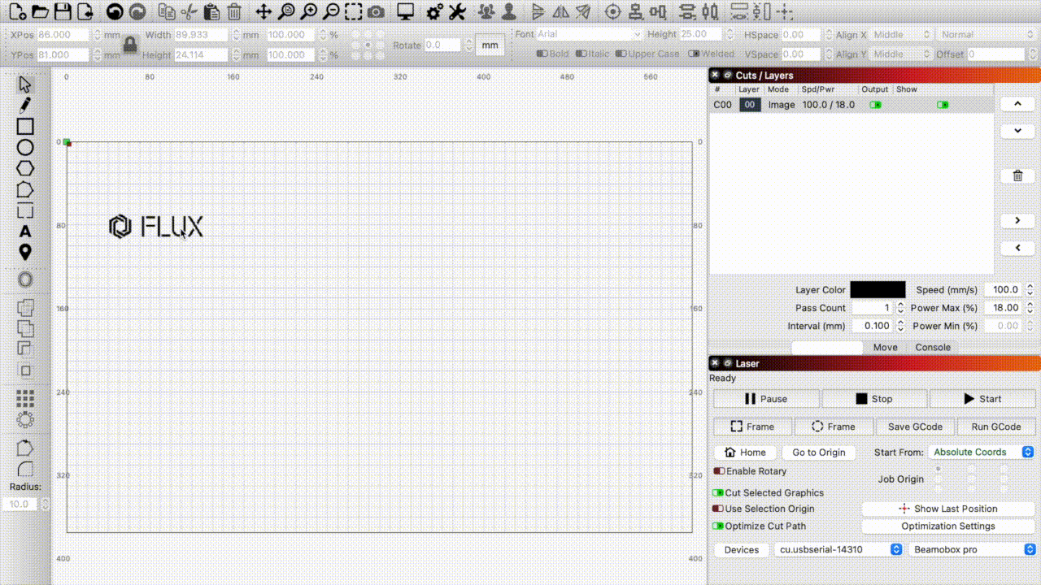
Task: Redo the last action
Action: (137, 11)
